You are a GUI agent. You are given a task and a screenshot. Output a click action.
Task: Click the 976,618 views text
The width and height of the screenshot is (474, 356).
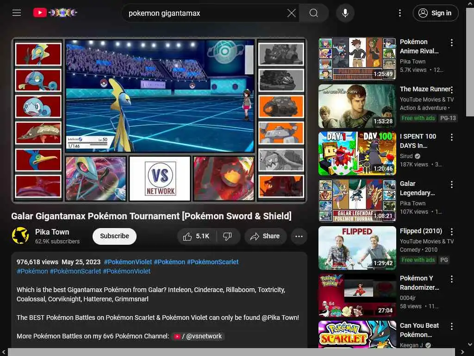point(37,262)
